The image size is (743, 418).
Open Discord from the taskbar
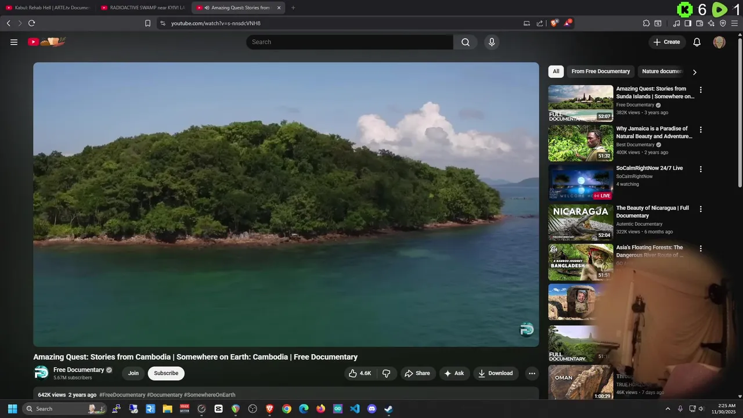point(371,409)
